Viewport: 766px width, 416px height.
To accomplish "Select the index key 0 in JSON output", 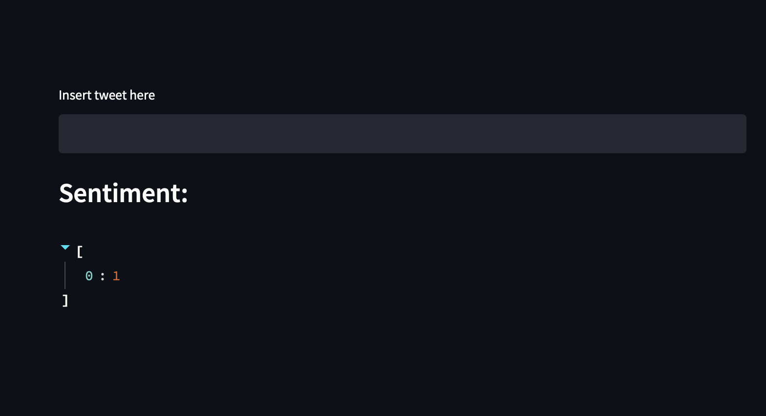I will click(89, 276).
